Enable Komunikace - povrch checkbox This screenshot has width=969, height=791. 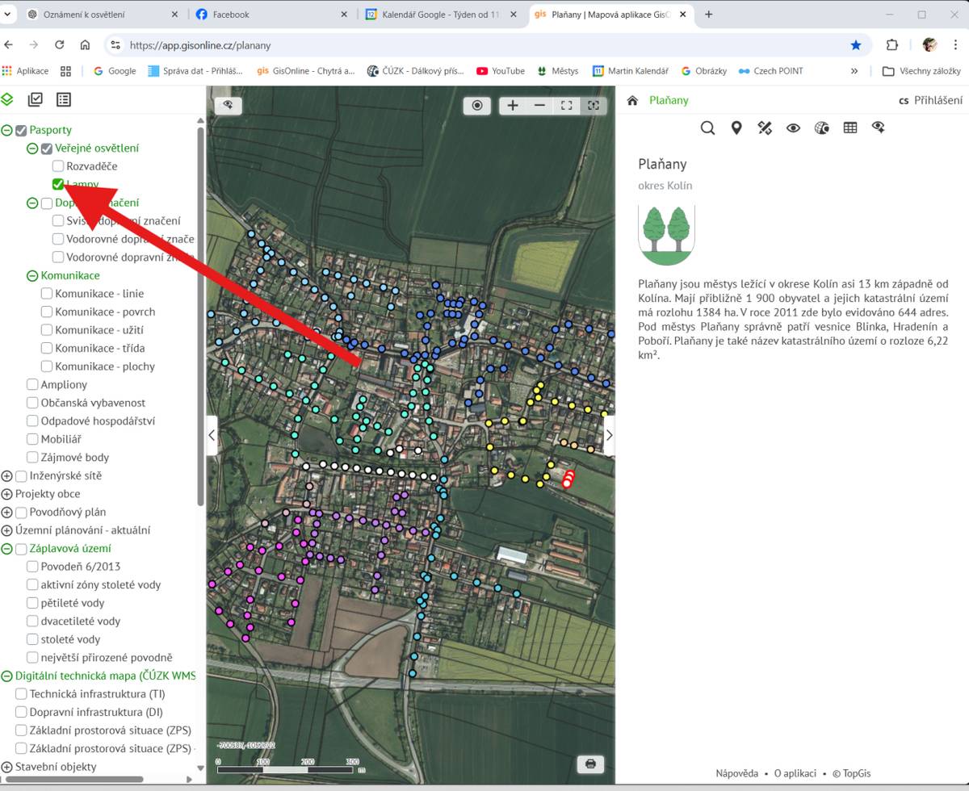click(47, 312)
